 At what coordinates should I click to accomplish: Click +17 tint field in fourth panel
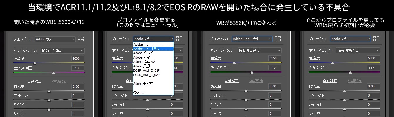[x=373, y=68]
